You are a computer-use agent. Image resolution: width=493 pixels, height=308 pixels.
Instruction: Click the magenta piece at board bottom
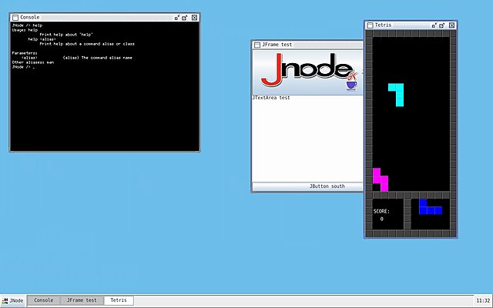click(x=381, y=179)
